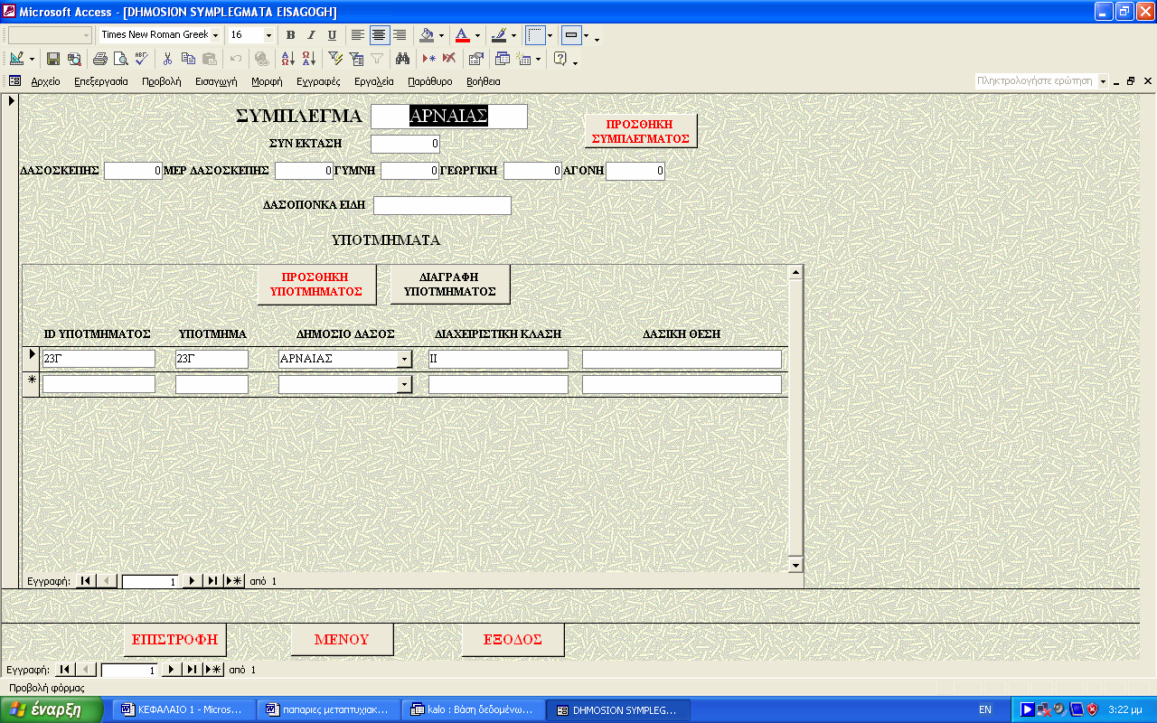Open print preview
1157x723 pixels.
120,59
